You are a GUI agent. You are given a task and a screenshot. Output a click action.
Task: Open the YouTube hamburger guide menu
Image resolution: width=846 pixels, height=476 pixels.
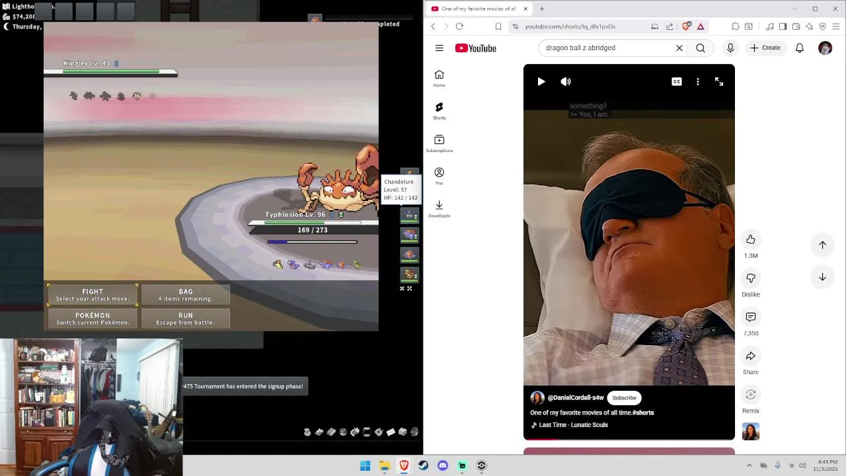tap(439, 48)
